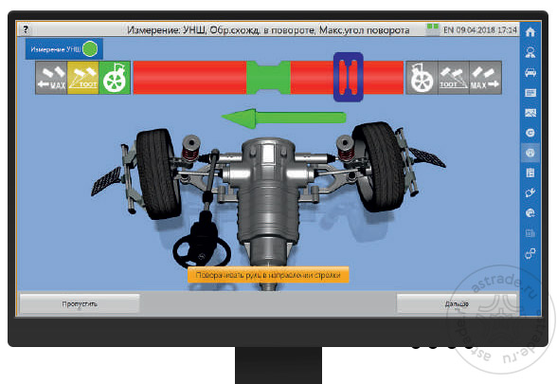This screenshot has width=557, height=384.
Task: Click the blue steering position indicator on bar
Action: (349, 77)
